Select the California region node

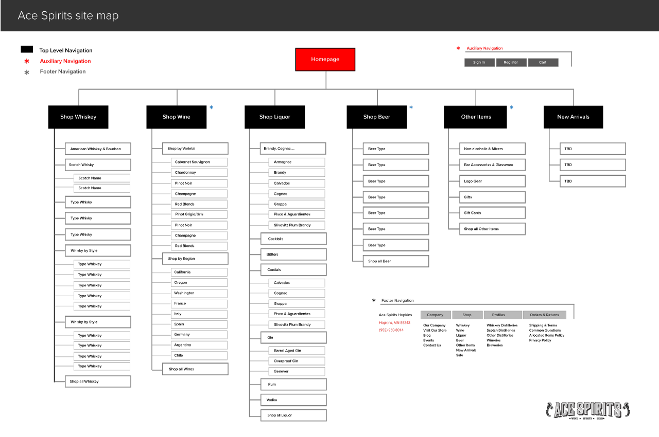pyautogui.click(x=199, y=272)
